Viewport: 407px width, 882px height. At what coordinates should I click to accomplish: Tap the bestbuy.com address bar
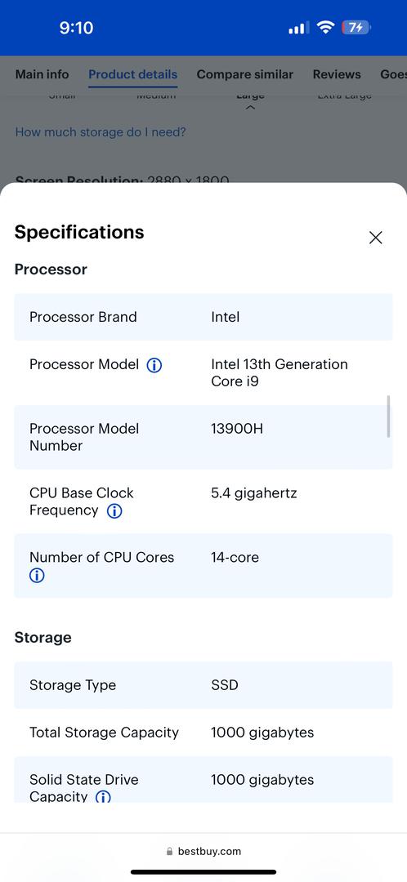tap(203, 851)
